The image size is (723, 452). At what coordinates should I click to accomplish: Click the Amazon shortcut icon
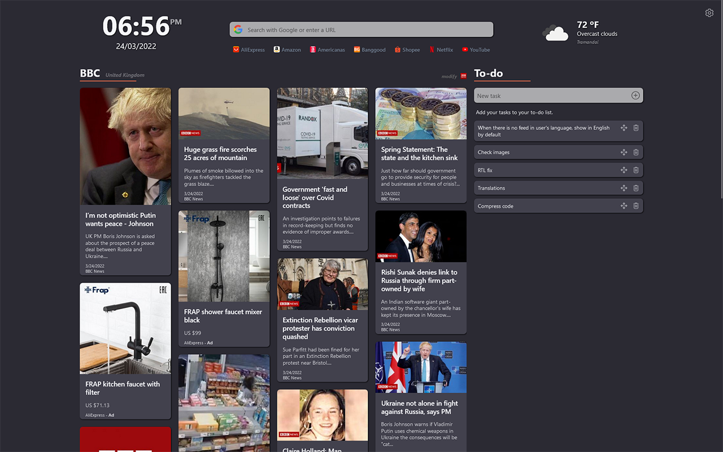pos(277,50)
